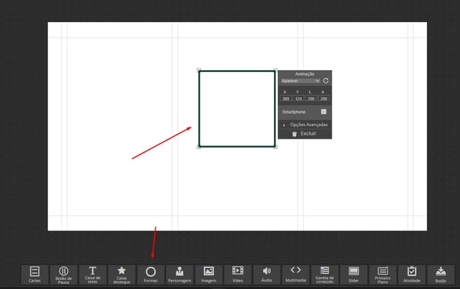Add a Gaveta de conteúdo
460x289 pixels.
pos(325,275)
